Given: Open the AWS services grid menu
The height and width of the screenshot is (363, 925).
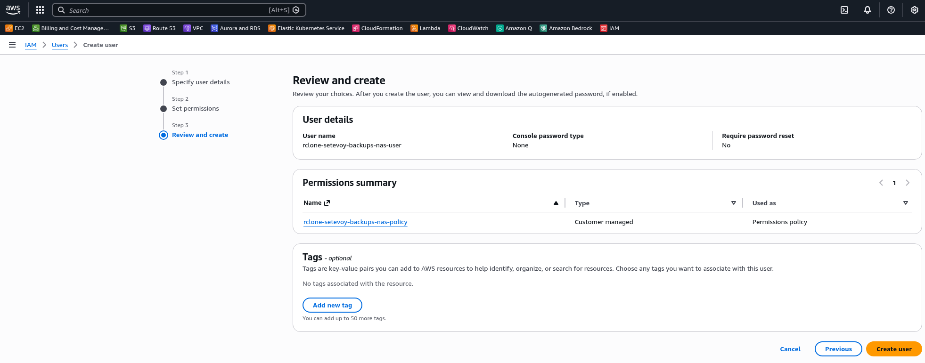Looking at the screenshot, I should 40,10.
